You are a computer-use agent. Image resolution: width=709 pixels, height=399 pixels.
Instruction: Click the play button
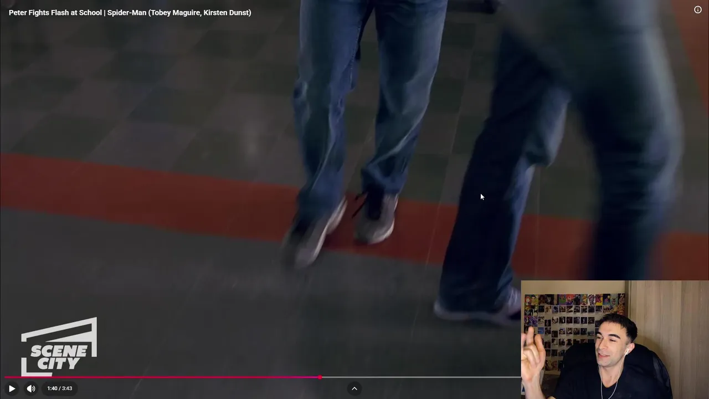12,388
